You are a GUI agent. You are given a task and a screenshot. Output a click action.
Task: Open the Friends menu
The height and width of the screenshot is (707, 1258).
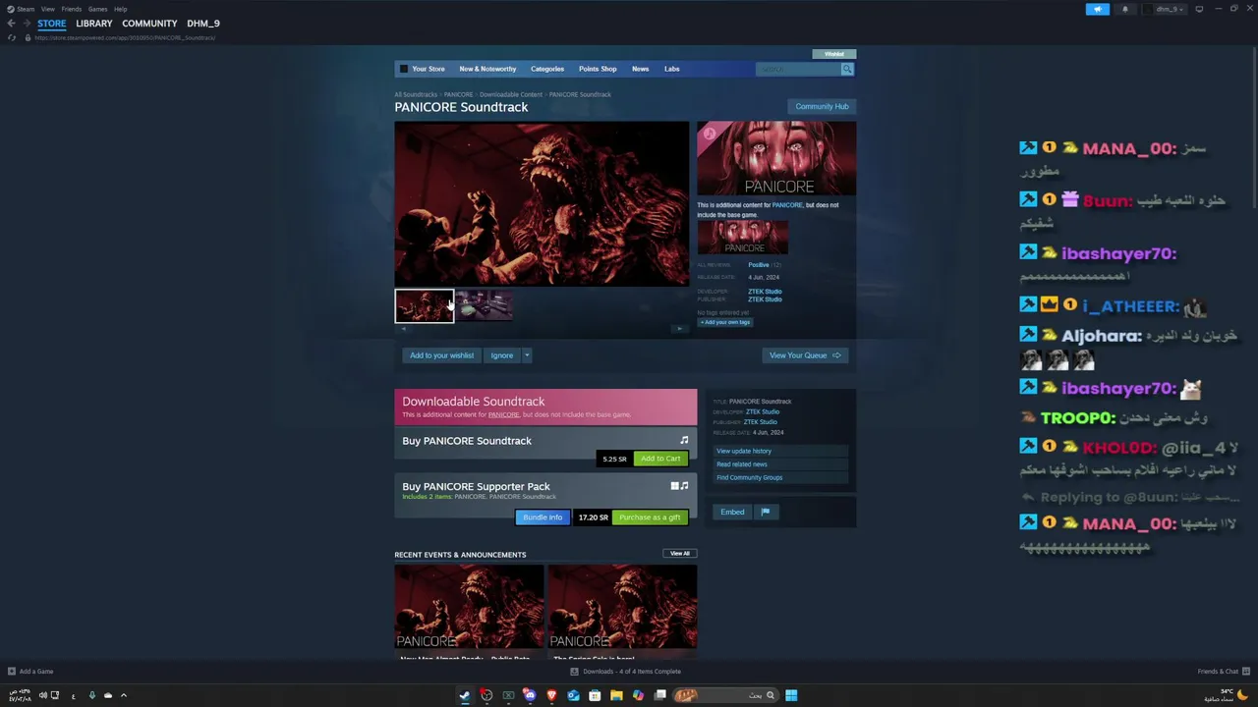pos(71,9)
